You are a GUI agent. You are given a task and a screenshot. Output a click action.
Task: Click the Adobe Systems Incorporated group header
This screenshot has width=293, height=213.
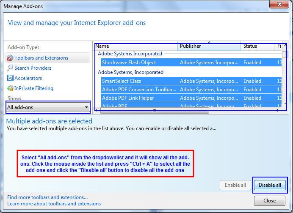pyautogui.click(x=130, y=54)
